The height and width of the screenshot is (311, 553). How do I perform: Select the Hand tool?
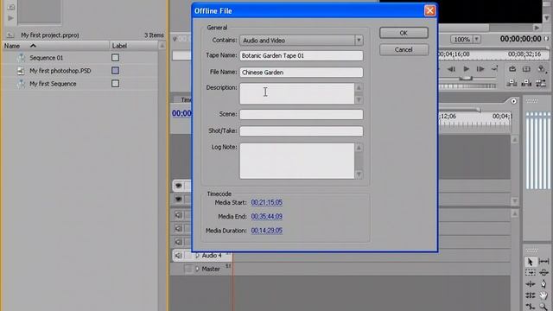543,295
